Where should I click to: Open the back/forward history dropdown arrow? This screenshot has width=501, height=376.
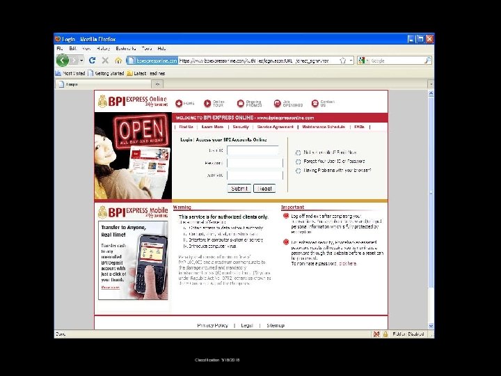82,60
